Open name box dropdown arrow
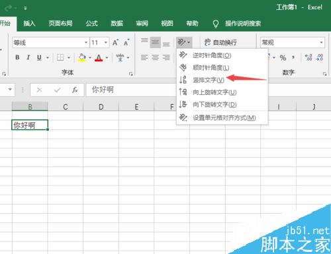 click(x=10, y=90)
